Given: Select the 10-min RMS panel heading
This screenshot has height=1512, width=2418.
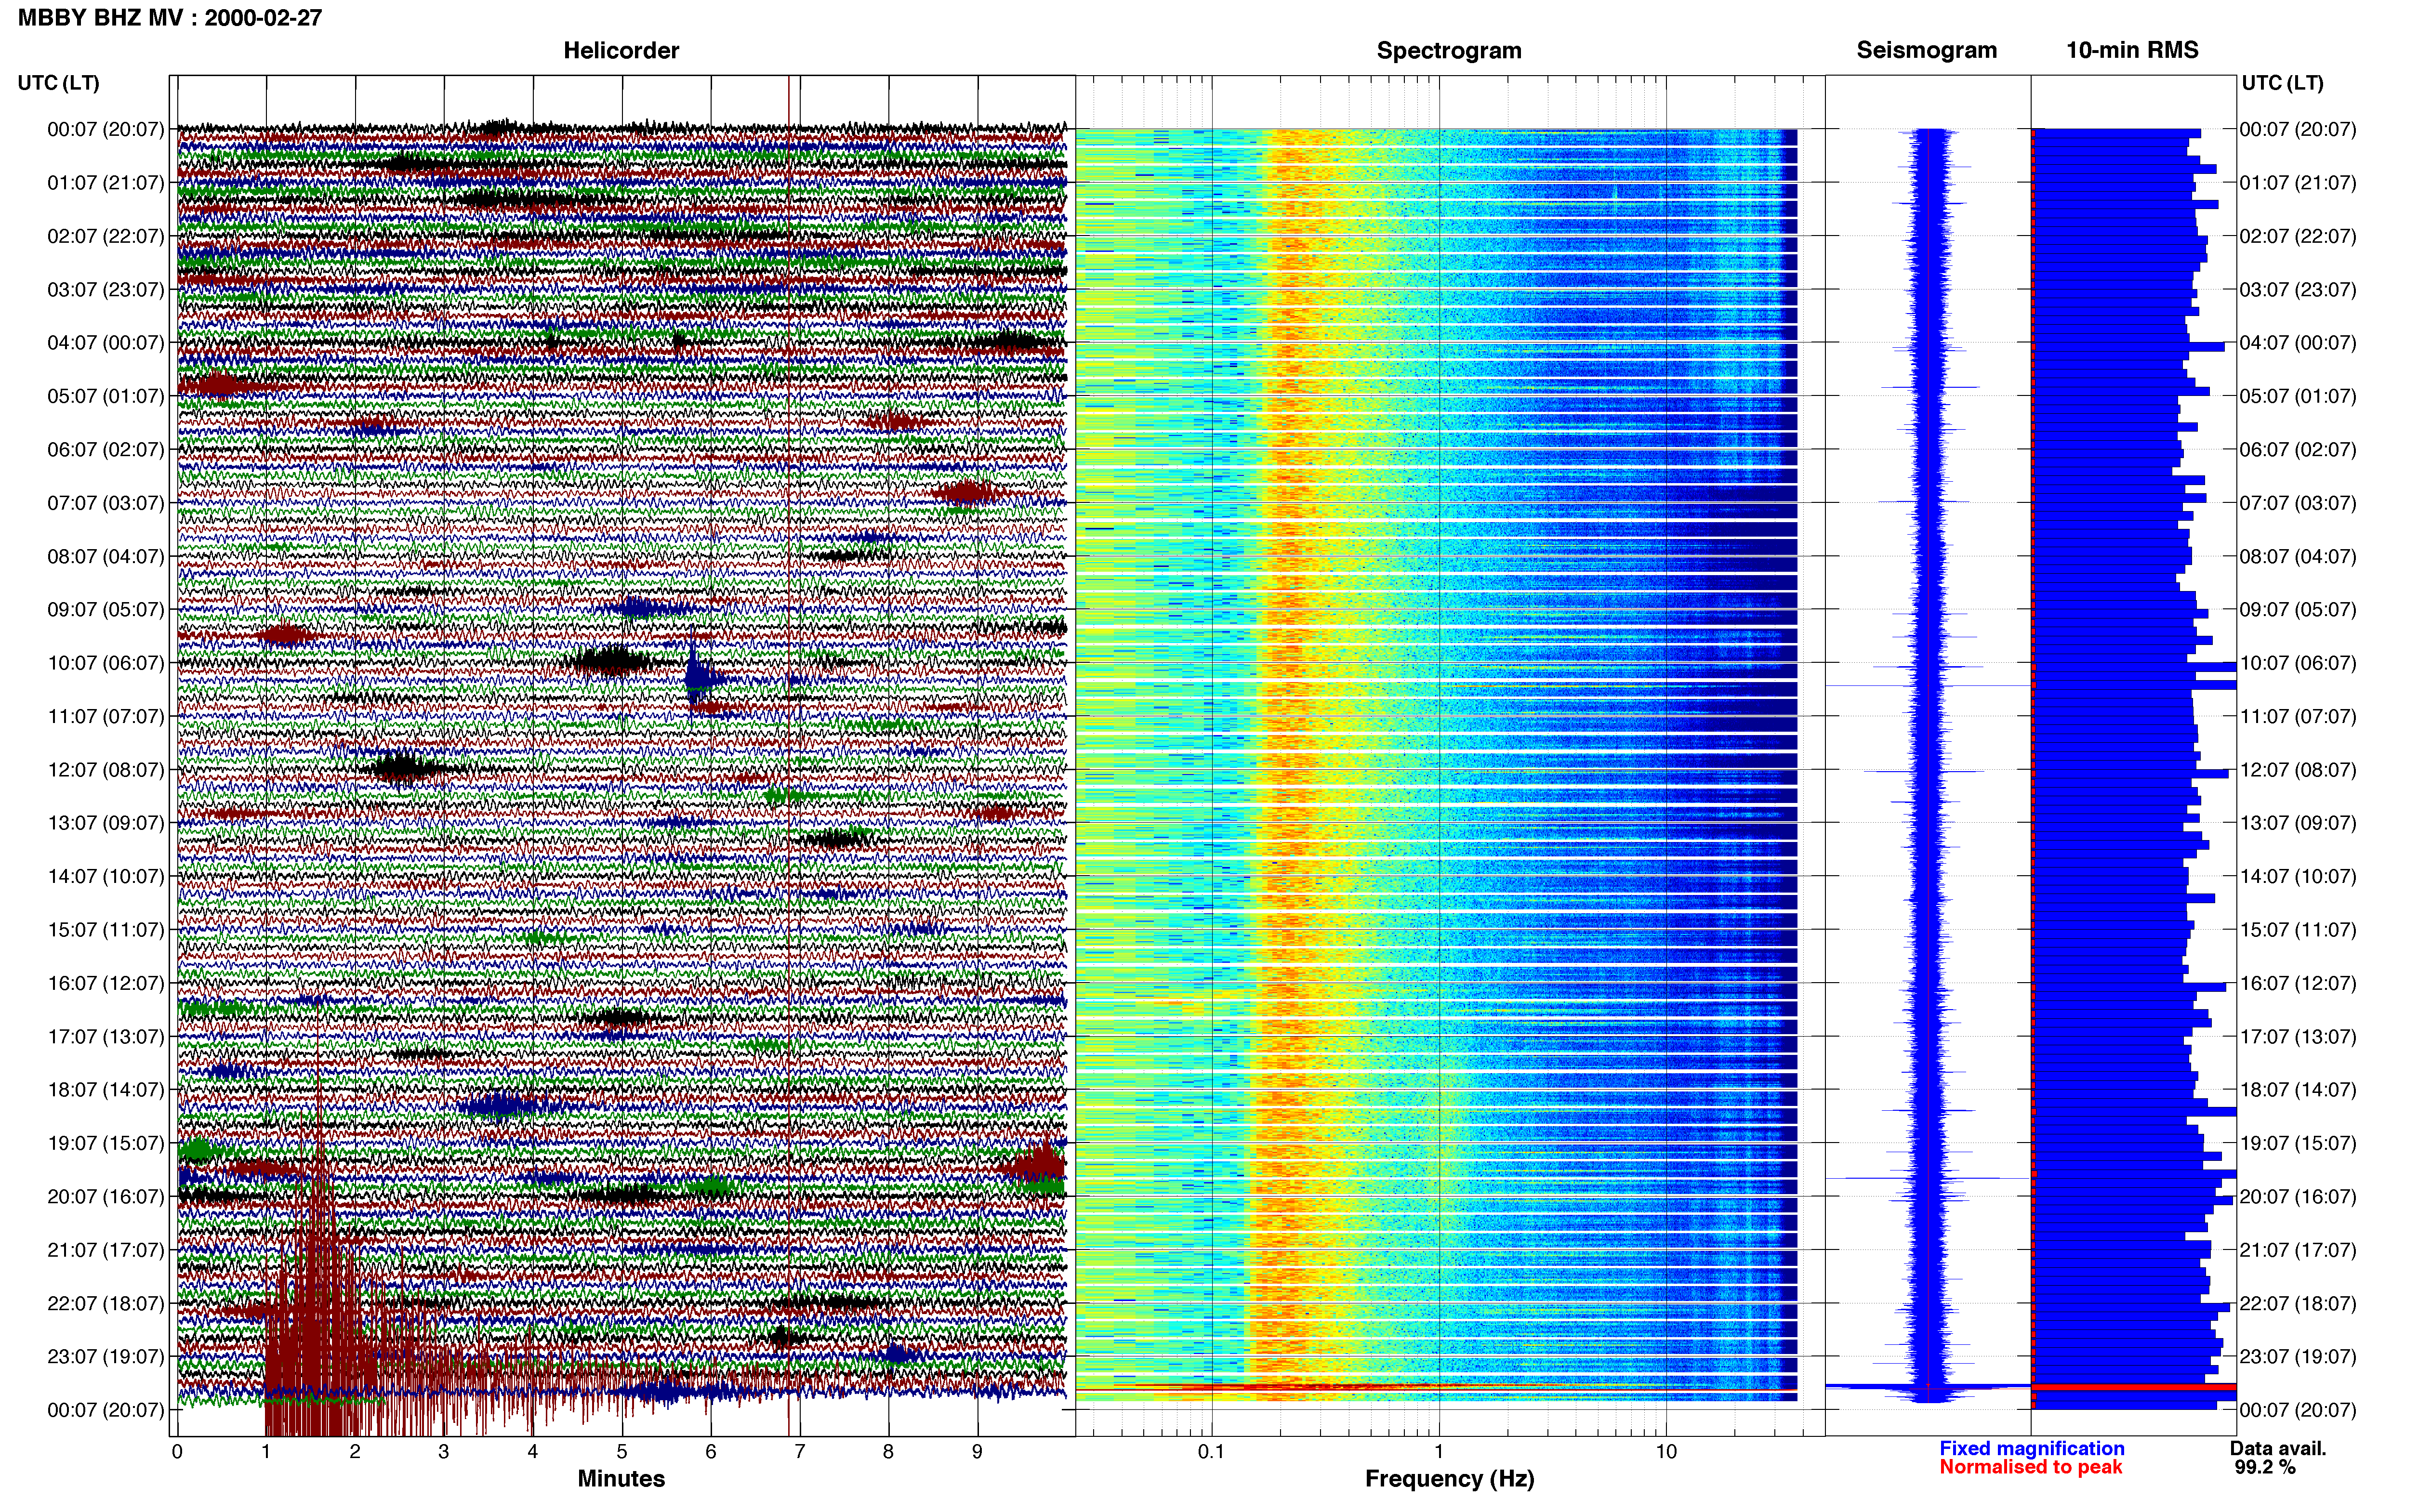Looking at the screenshot, I should [2132, 50].
